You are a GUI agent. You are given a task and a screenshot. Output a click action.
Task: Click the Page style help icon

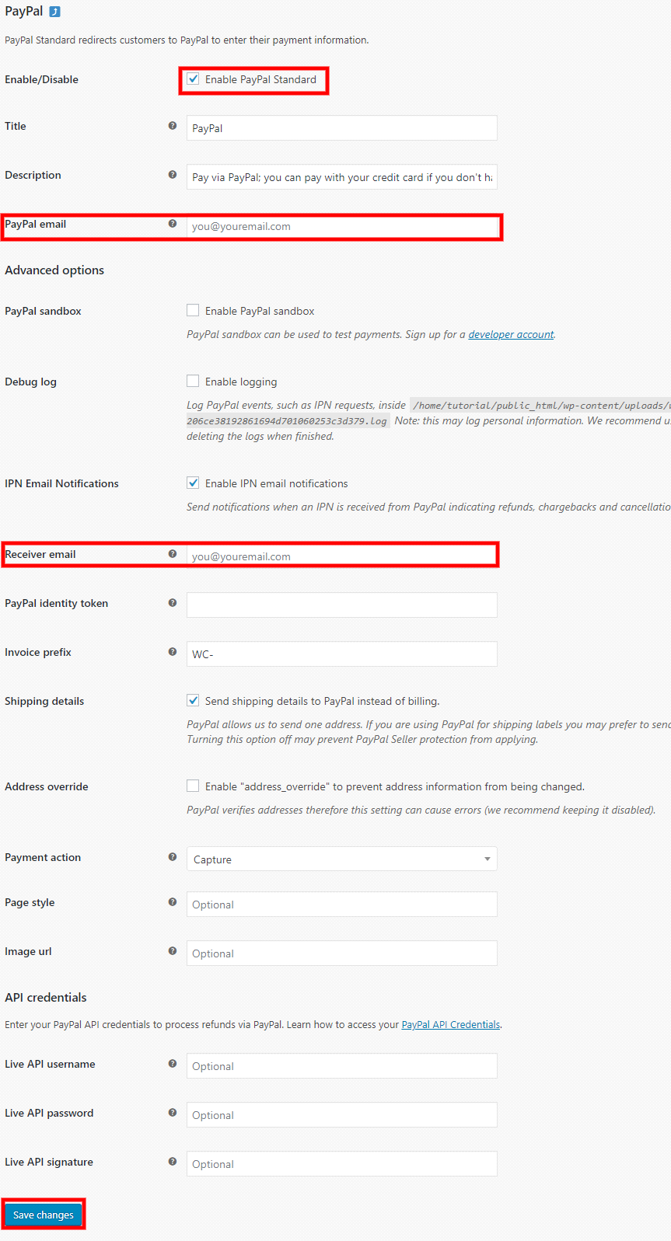tap(173, 901)
